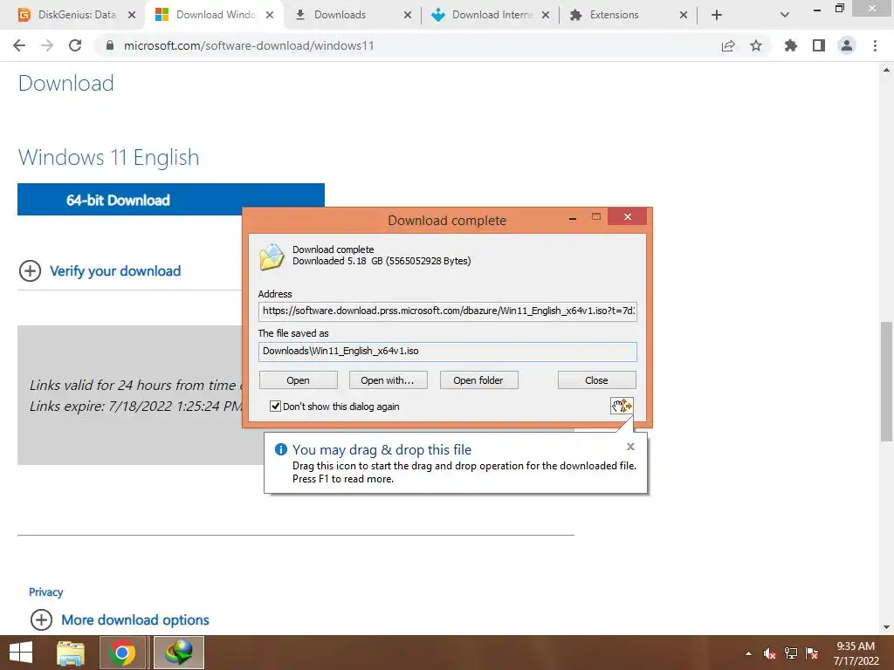Click the page vertical scrollbar thumb

pos(886,381)
